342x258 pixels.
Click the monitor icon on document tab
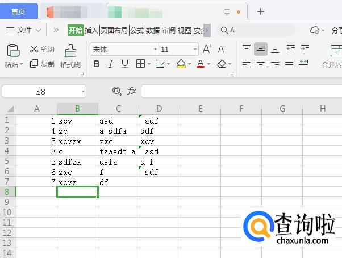(227, 12)
